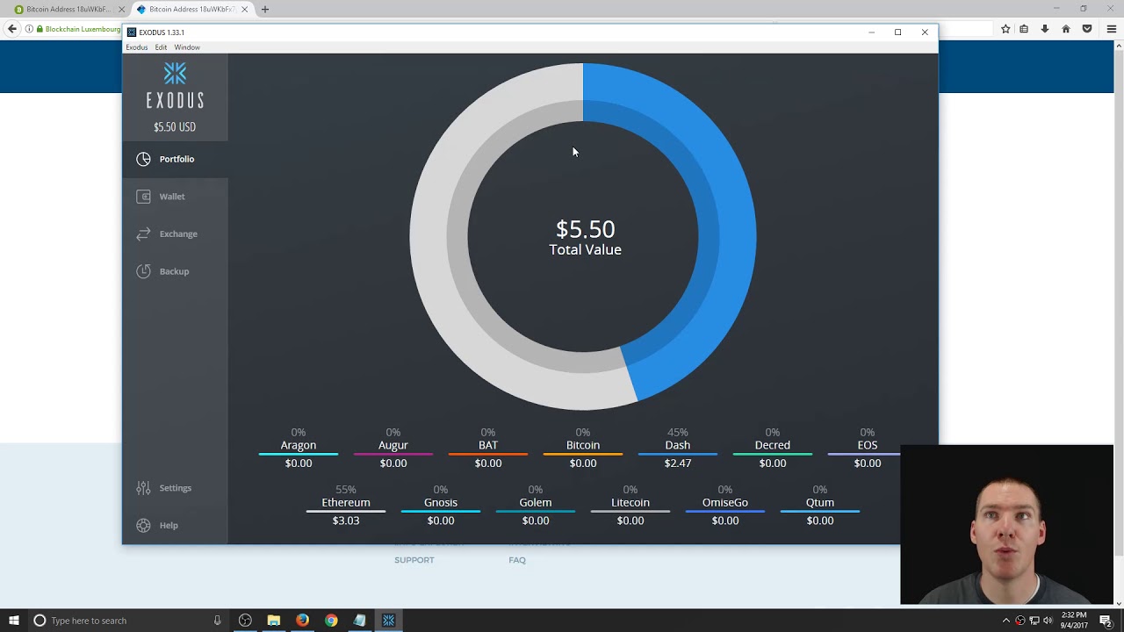1124x632 pixels.
Task: Open the notification center on the taskbar
Action: (1106, 621)
